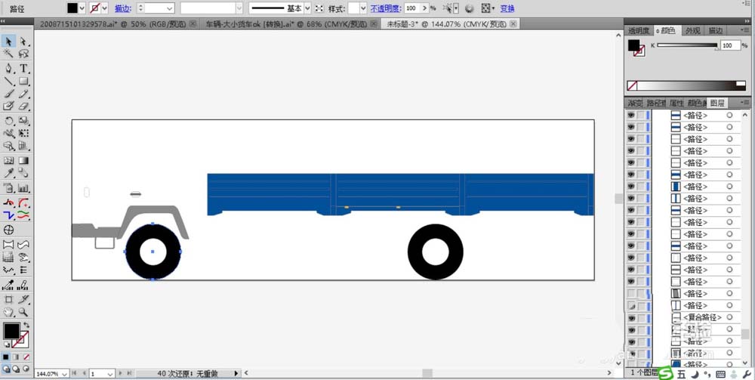
Task: Go to next artboard arrow
Action: pyautogui.click(x=121, y=373)
